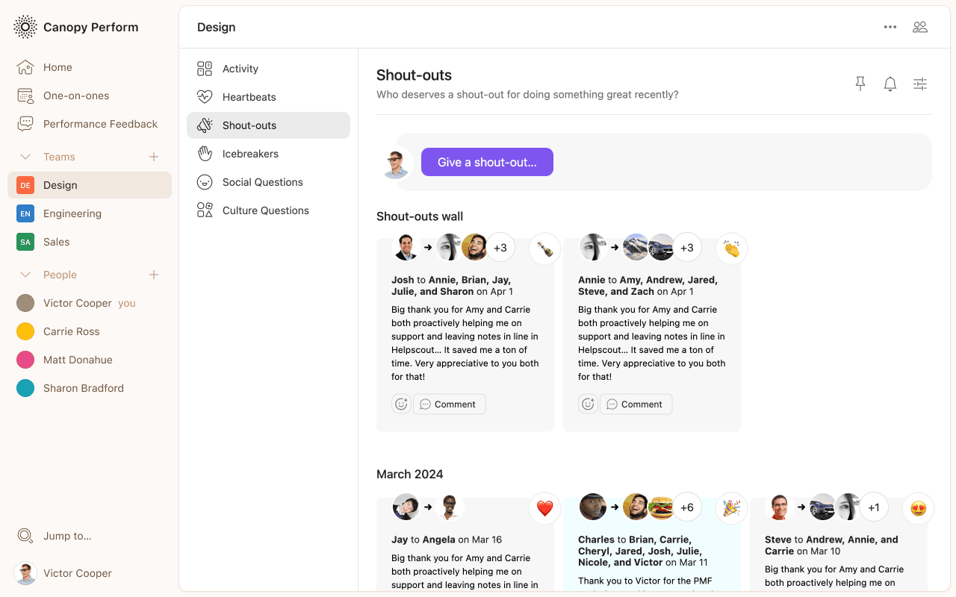Add emoji reaction on Josh's shout-out
This screenshot has height=597, width=956.
[401, 404]
